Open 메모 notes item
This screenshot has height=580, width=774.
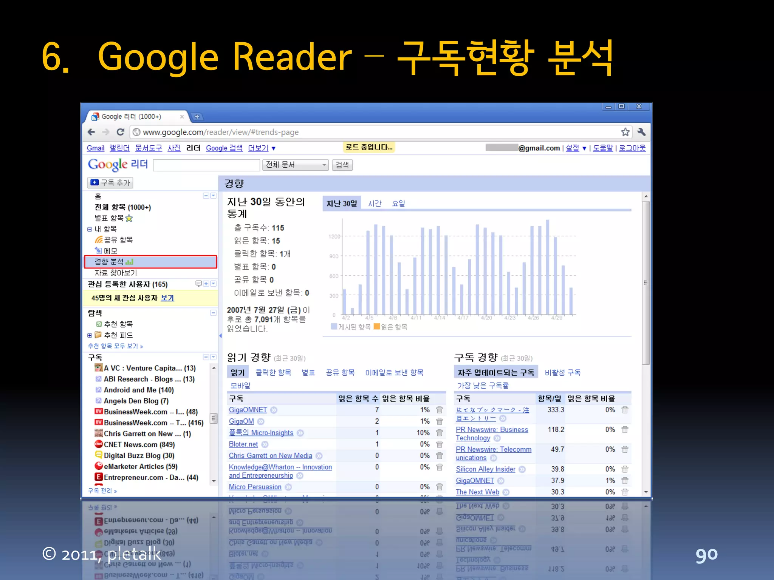(x=106, y=251)
